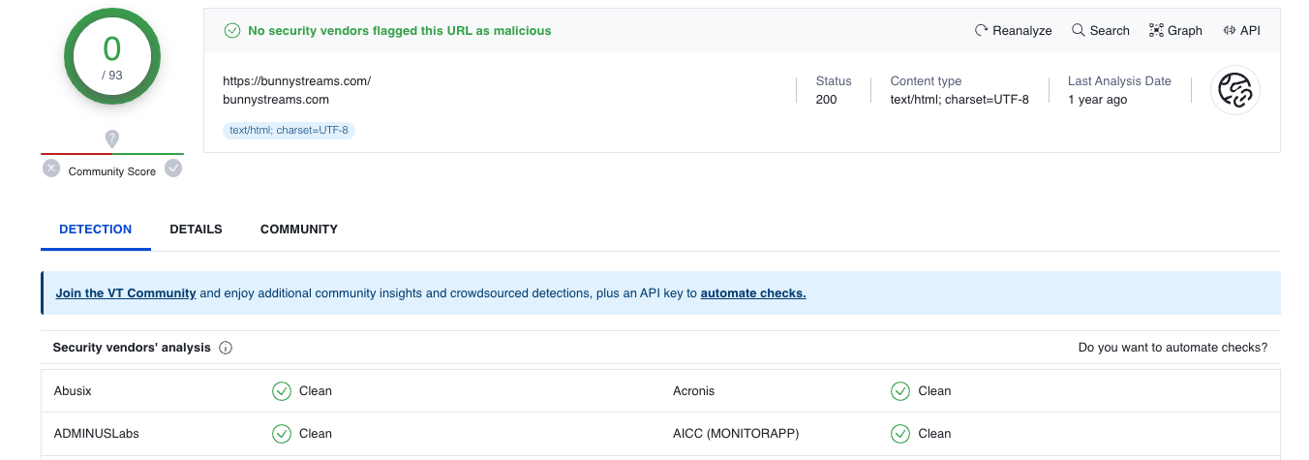Click the green check icon in the header banner
This screenshot has width=1309, height=460.
point(232,31)
